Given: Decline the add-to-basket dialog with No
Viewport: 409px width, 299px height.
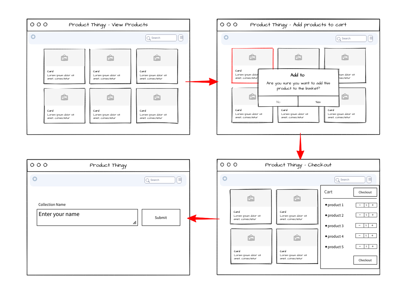Looking at the screenshot, I should point(278,102).
